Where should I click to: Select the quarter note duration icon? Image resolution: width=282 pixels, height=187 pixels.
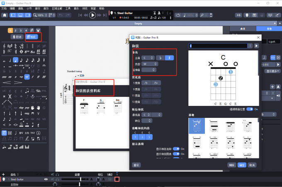(15, 60)
